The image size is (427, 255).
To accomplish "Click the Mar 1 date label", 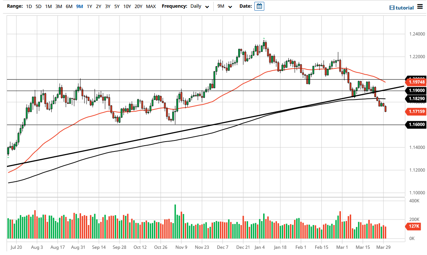I will click(x=342, y=247).
